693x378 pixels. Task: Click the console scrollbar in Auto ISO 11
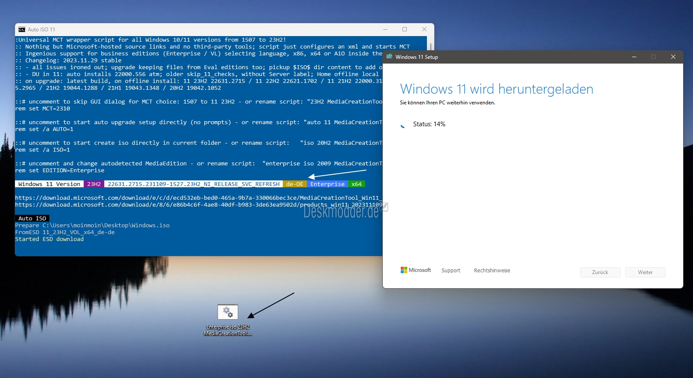tap(430, 46)
